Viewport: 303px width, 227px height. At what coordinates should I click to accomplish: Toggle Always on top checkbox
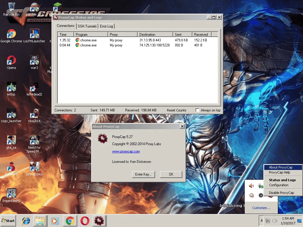pos(197,110)
